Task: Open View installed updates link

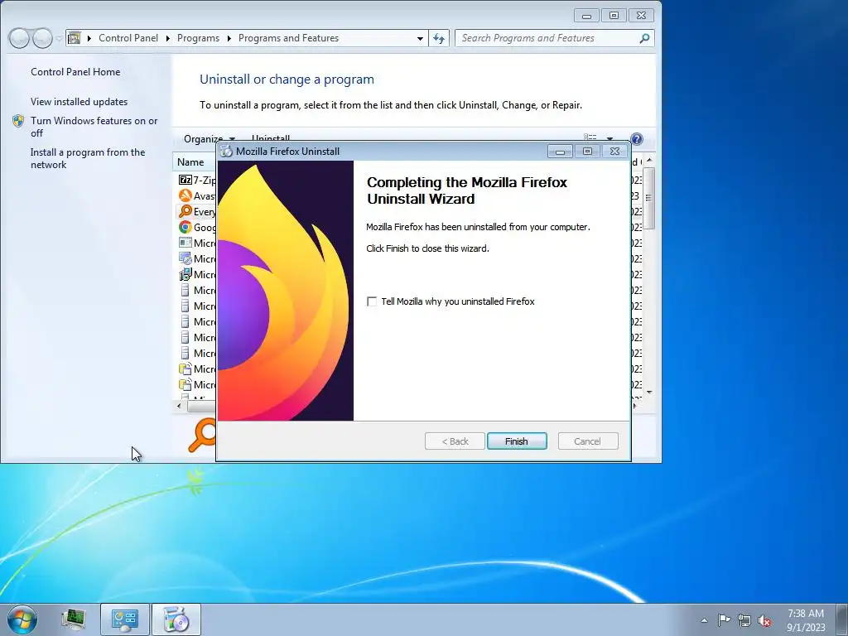Action: pyautogui.click(x=79, y=102)
